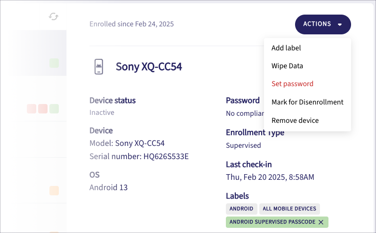Click the last check-in date value
Image resolution: width=376 pixels, height=233 pixels.
pos(270,177)
